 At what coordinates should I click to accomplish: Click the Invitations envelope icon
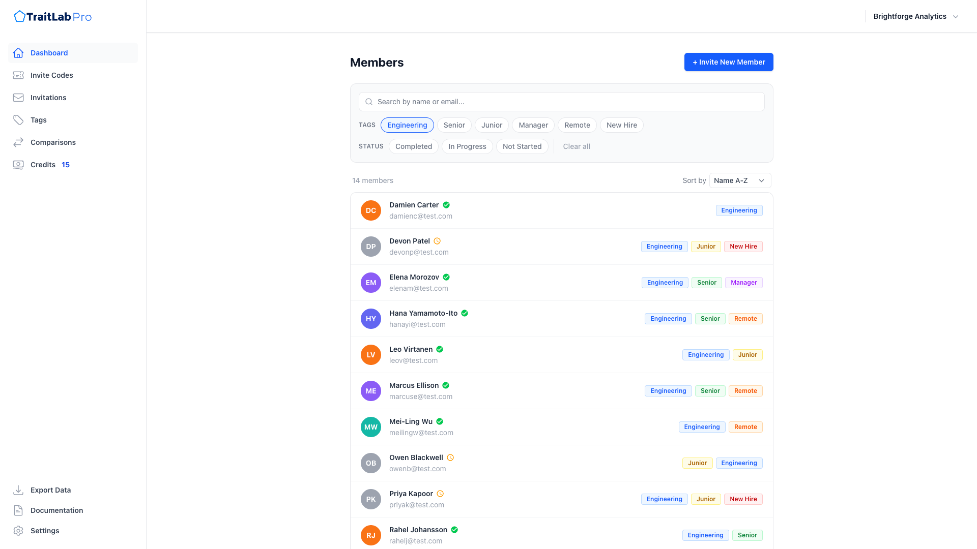[18, 98]
